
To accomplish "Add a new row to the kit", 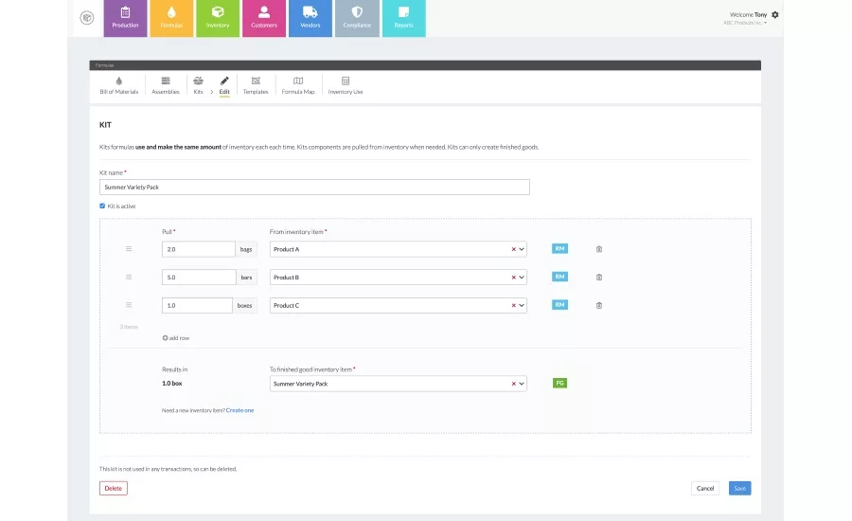I will [175, 338].
